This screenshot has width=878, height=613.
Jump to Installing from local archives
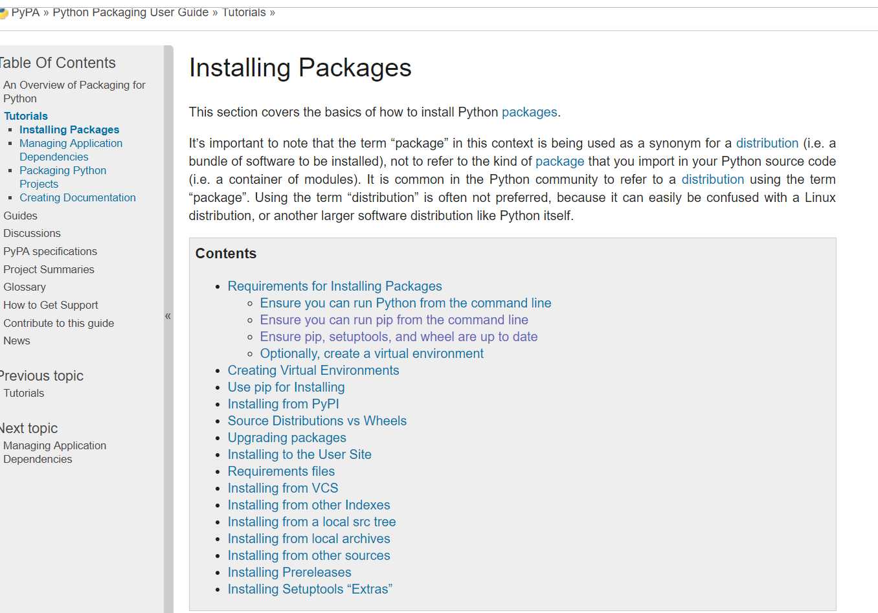(x=309, y=539)
